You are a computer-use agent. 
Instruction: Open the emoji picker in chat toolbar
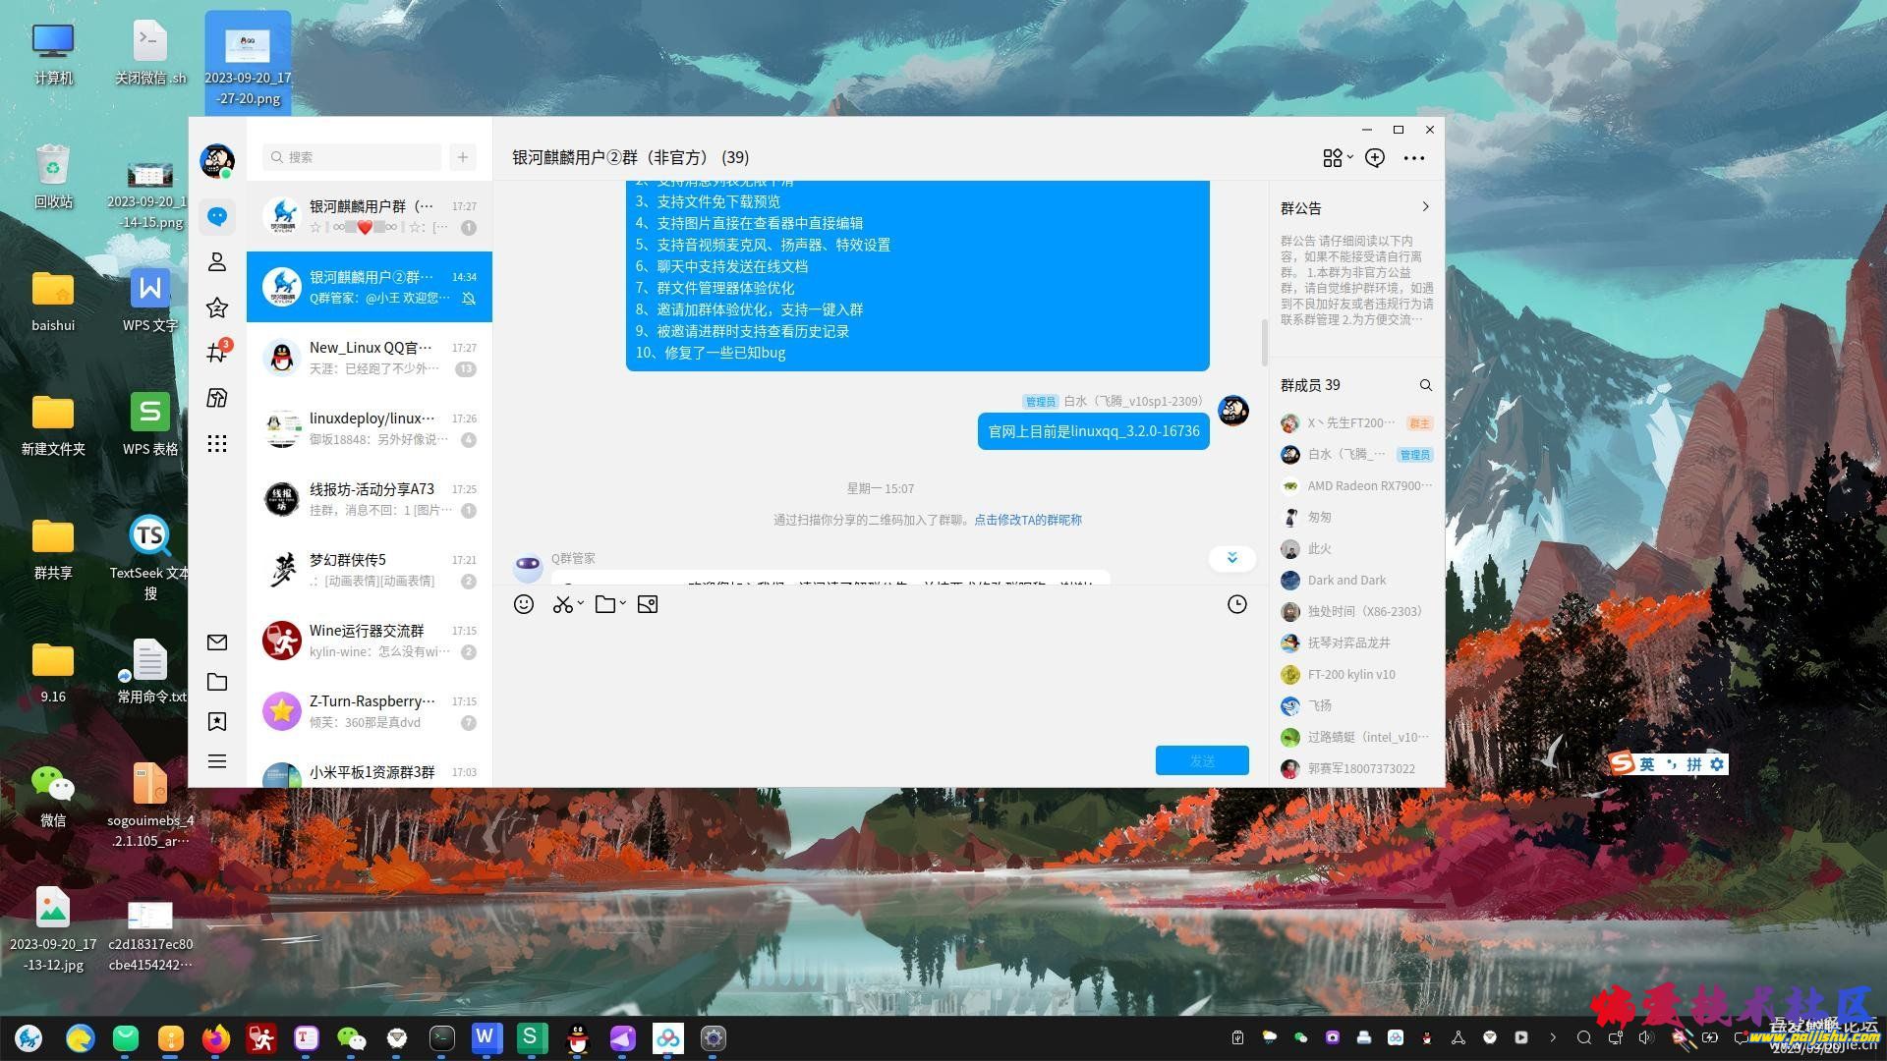524,604
